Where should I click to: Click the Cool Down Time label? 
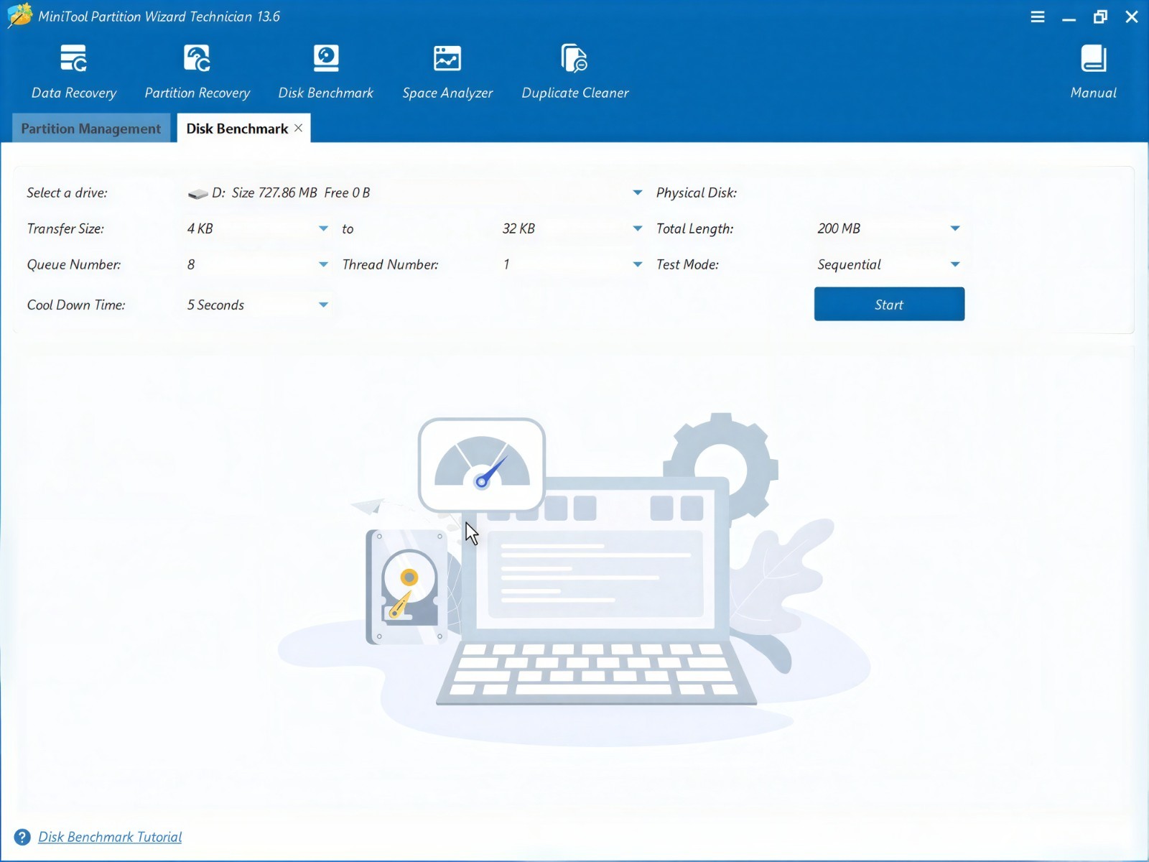[x=76, y=305]
